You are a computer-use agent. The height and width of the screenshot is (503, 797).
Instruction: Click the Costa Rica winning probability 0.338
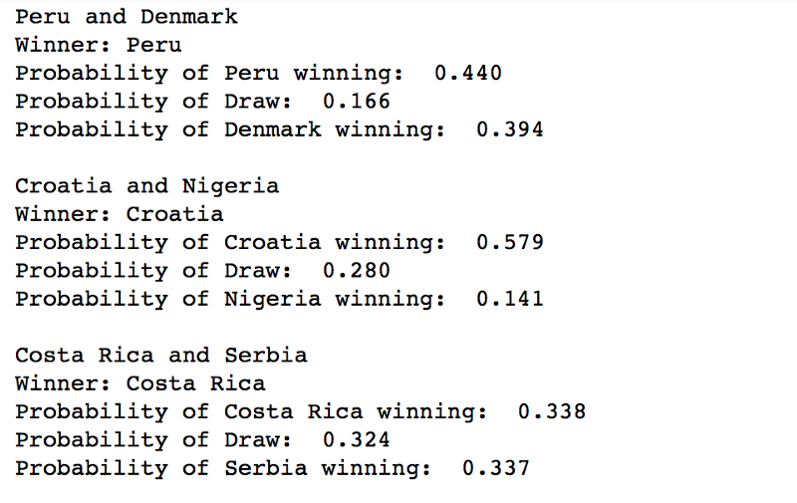[552, 411]
